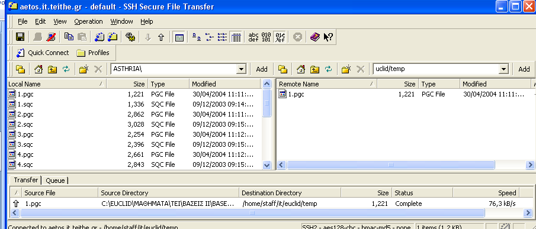Sort remote files by Type header
The height and width of the screenshot is (229, 536).
439,84
